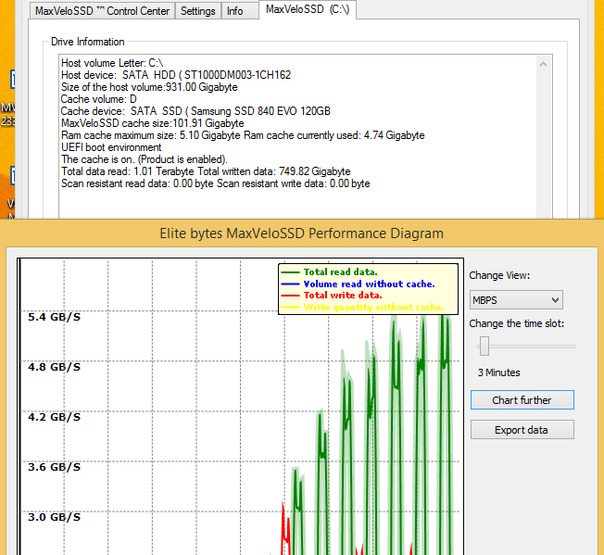Click the time slot slider thumb
Image resolution: width=604 pixels, height=555 pixels.
tap(484, 346)
